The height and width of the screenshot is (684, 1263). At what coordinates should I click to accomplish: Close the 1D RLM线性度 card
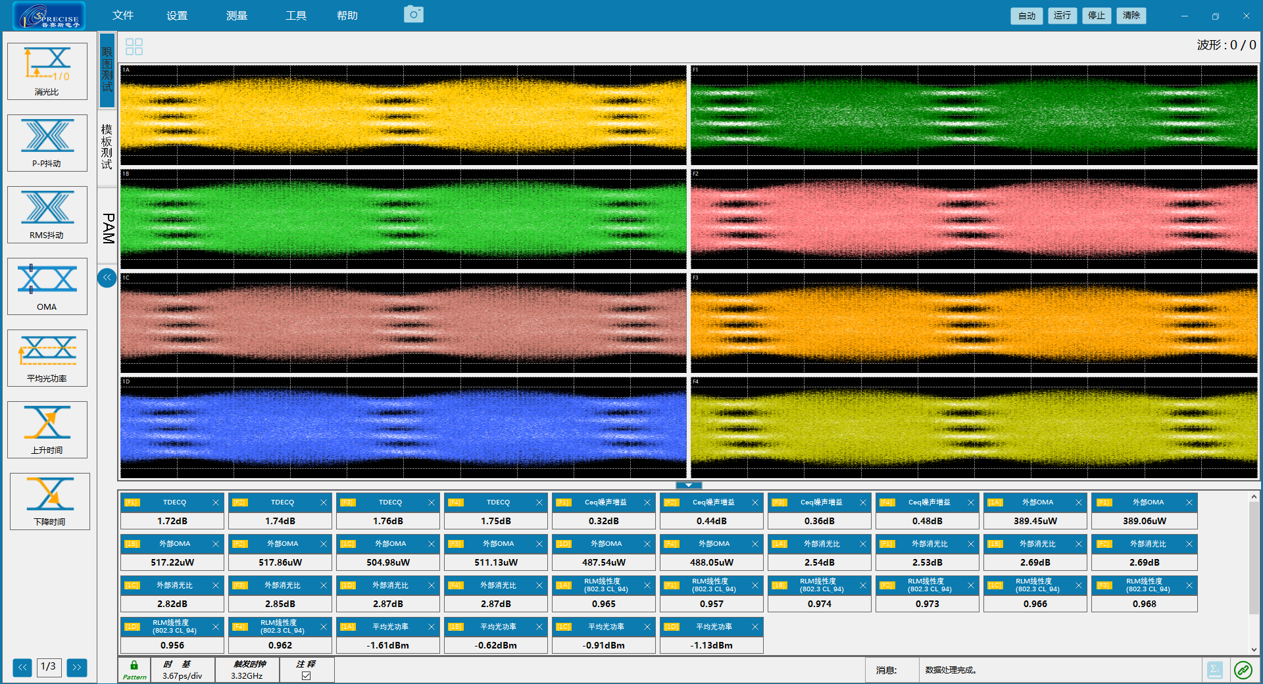click(216, 627)
